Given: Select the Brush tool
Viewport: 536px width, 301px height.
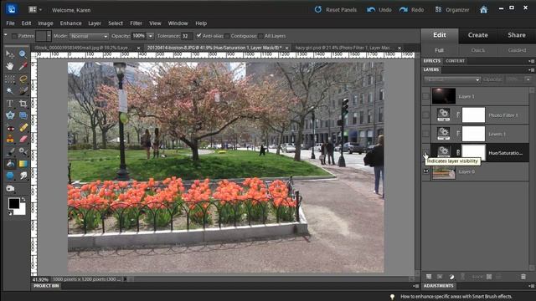Looking at the screenshot, I should coord(10,151).
